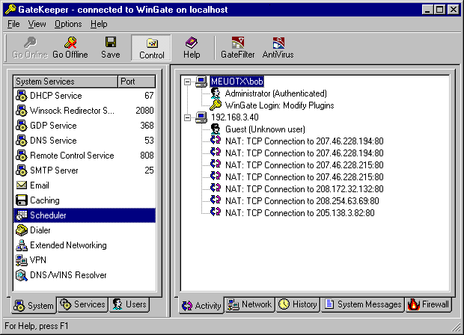Select the DHCP Service icon
The image size is (464, 335).
[21, 96]
